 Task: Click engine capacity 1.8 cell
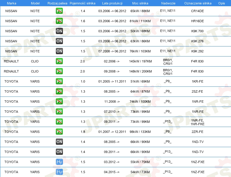point(83,132)
